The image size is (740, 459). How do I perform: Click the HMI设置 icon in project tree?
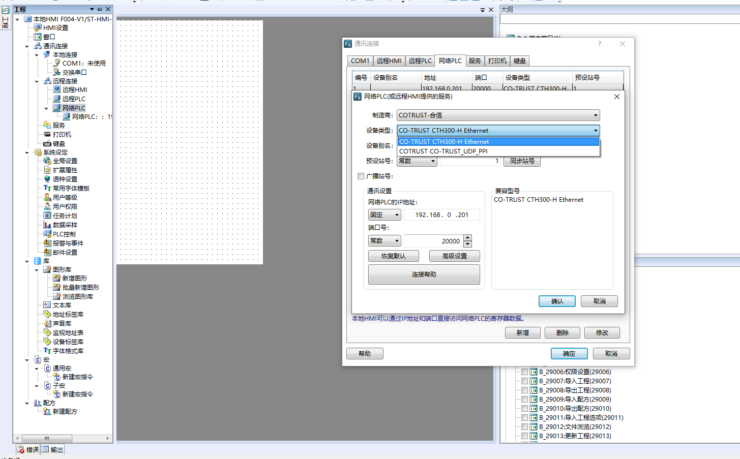(38, 27)
